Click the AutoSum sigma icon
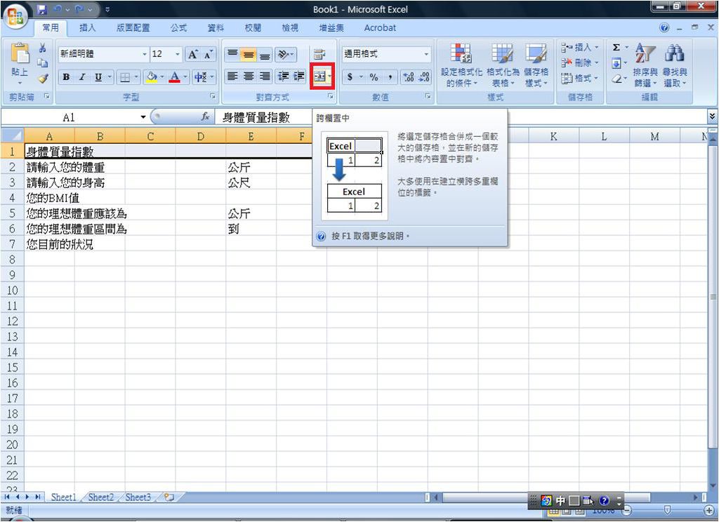This screenshot has height=522, width=719. point(616,48)
